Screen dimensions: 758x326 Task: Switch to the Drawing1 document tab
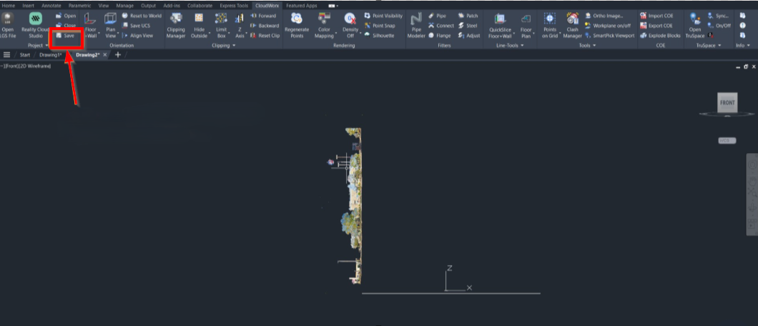(50, 54)
